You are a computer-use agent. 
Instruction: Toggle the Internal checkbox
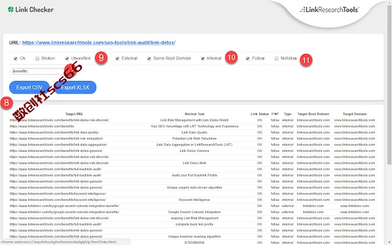click(203, 59)
